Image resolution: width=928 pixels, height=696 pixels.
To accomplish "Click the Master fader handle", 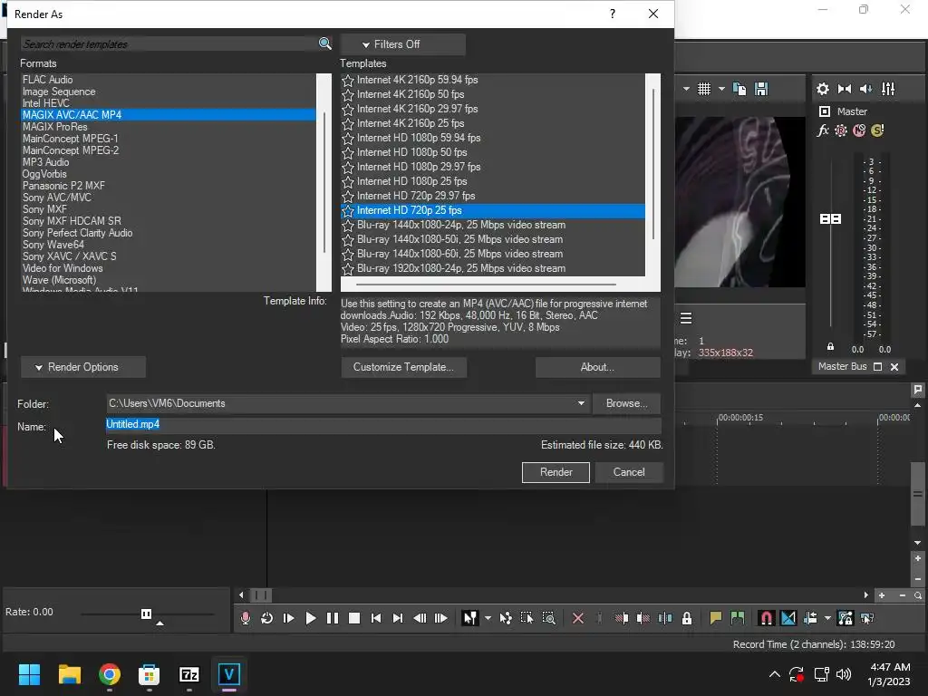I will pyautogui.click(x=830, y=219).
